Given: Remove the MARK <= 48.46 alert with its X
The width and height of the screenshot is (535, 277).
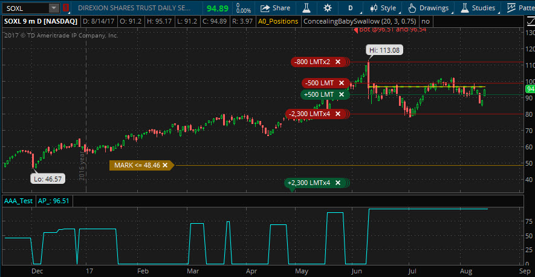Looking at the screenshot, I should point(165,165).
